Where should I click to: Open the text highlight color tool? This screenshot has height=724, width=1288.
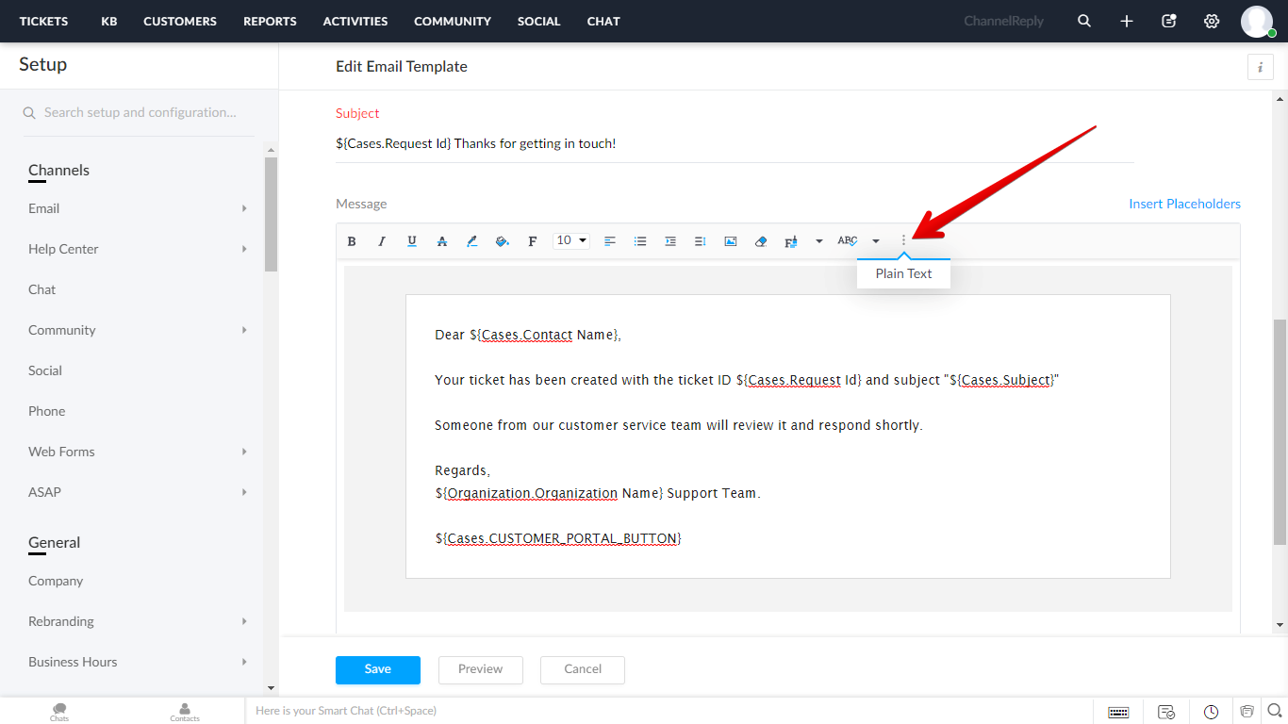[x=472, y=241]
